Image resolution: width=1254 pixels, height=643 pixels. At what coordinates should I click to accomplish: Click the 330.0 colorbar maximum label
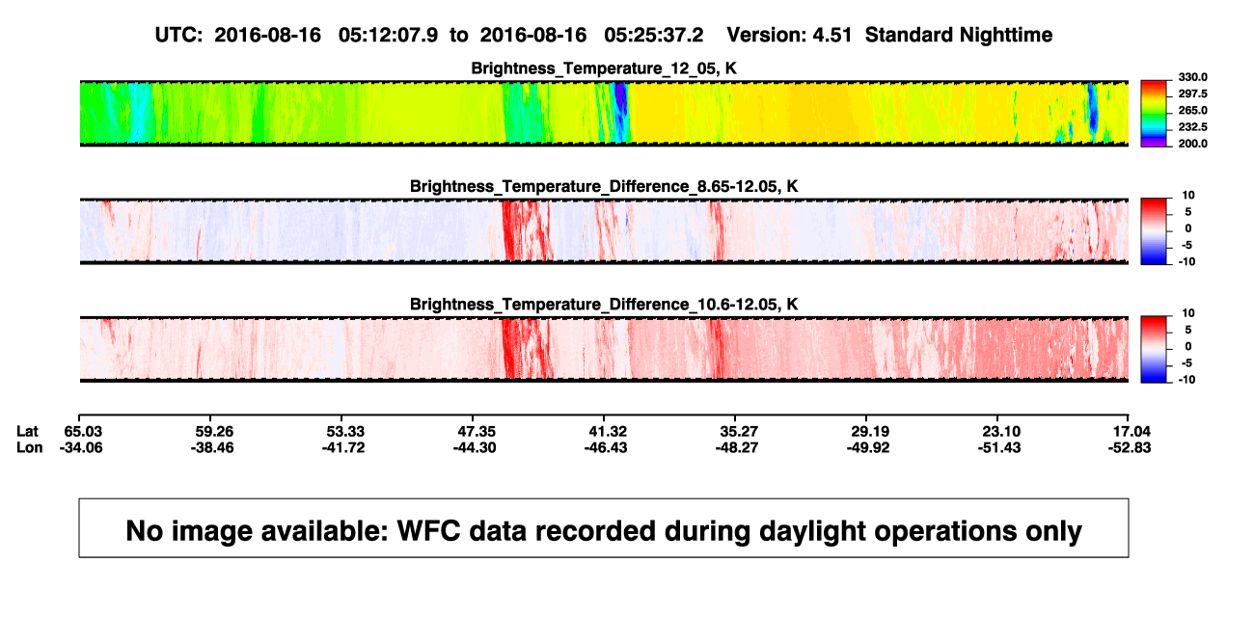pos(1191,77)
